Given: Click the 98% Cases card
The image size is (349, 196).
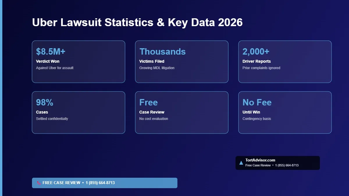Looking at the screenshot, I should click(x=79, y=112).
